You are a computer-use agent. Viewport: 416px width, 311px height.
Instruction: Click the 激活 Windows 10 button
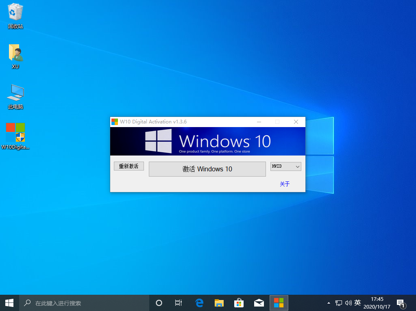coord(207,169)
